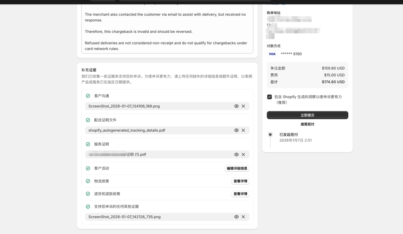Preview ScreenShot_2026-01-07_134106_188.png with the eye icon

click(236, 106)
